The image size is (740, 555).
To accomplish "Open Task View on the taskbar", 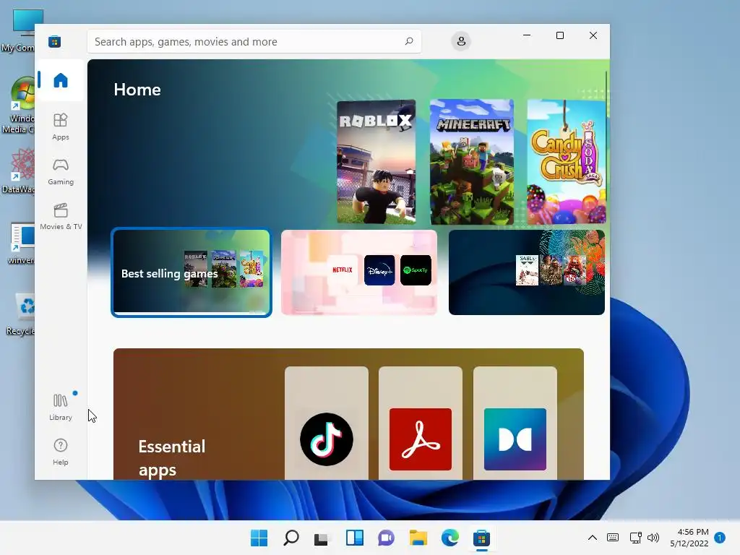I will (322, 538).
